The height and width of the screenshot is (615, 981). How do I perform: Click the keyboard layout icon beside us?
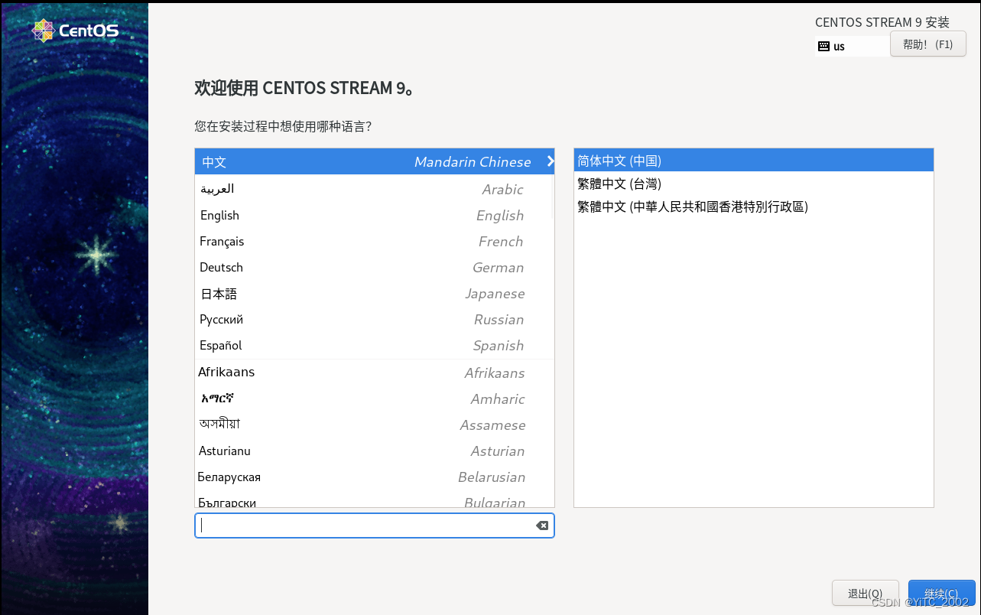point(823,46)
